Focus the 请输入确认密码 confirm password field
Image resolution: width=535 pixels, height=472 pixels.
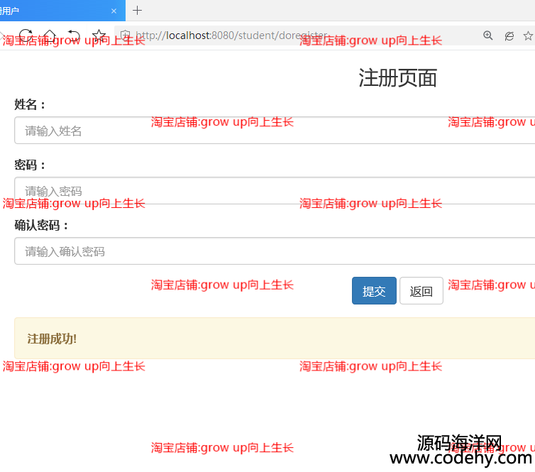(x=275, y=251)
